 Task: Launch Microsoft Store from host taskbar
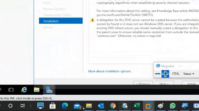(53, 106)
